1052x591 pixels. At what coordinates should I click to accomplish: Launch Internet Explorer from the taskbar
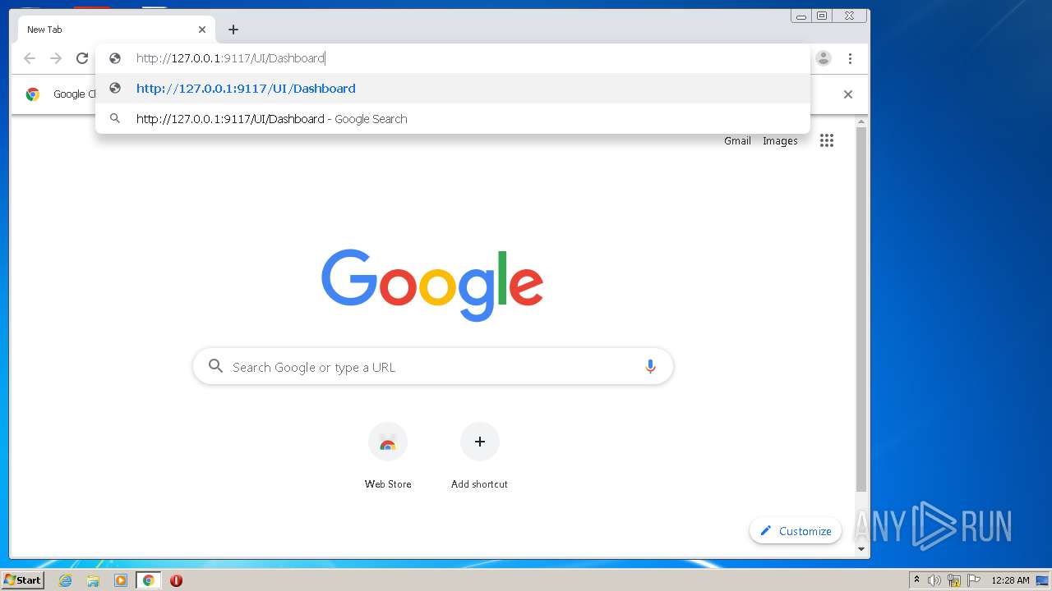[x=65, y=580]
